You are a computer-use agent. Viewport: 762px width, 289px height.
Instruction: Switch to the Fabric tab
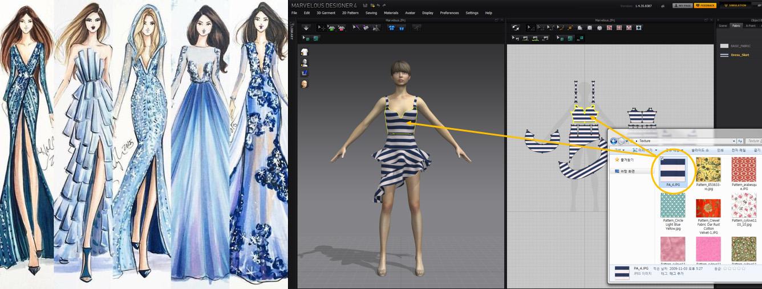click(736, 26)
